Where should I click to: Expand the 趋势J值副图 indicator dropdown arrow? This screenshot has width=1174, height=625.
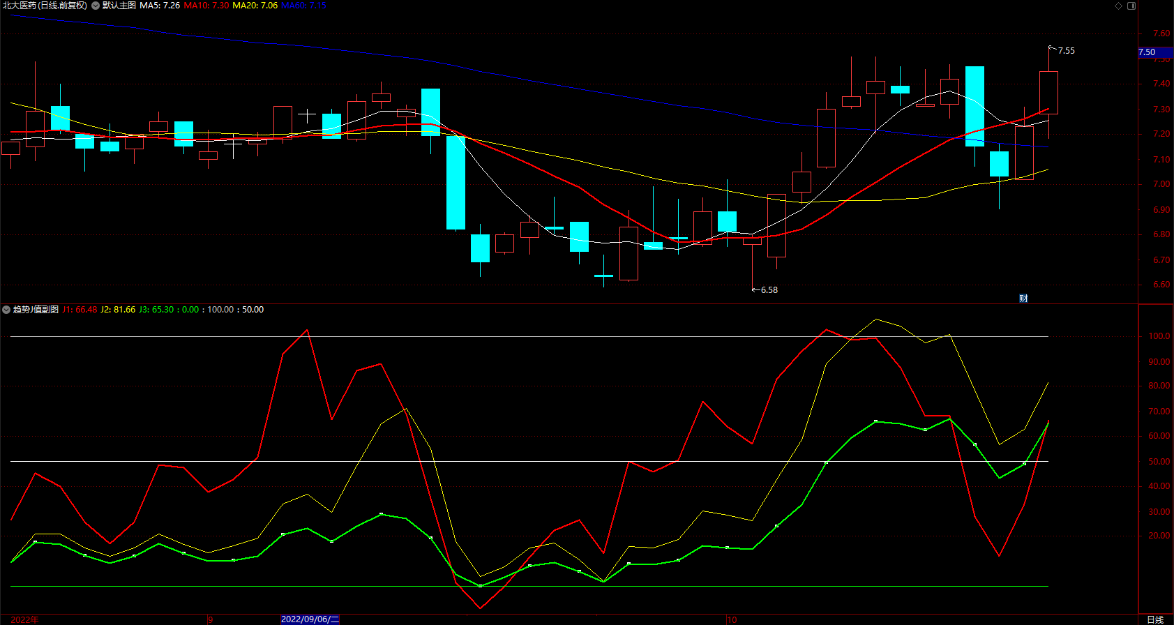point(6,310)
